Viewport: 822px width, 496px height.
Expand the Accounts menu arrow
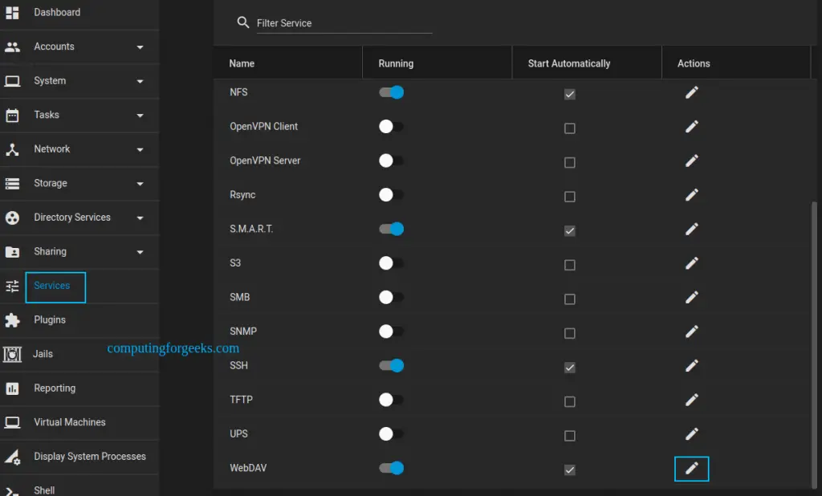[140, 47]
